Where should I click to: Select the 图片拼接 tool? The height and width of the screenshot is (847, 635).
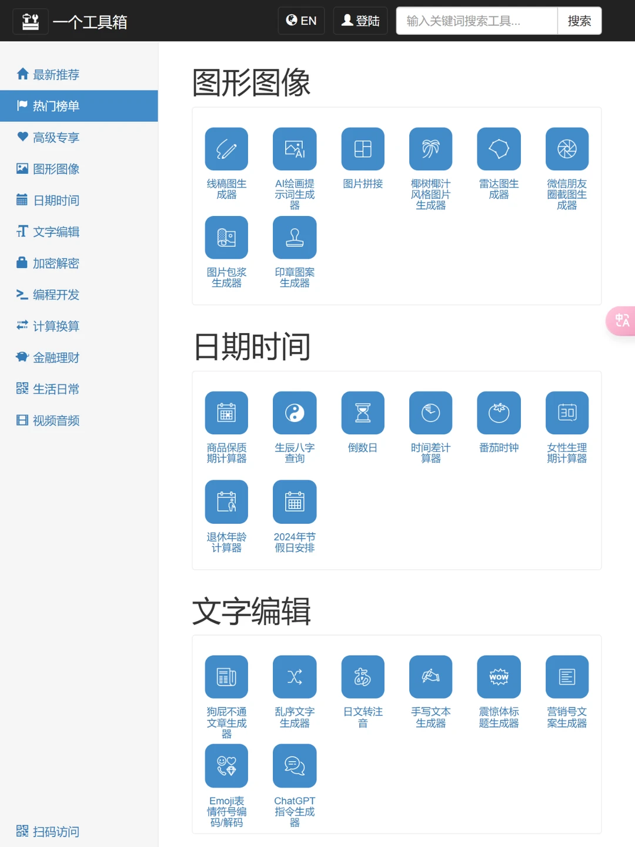point(363,148)
